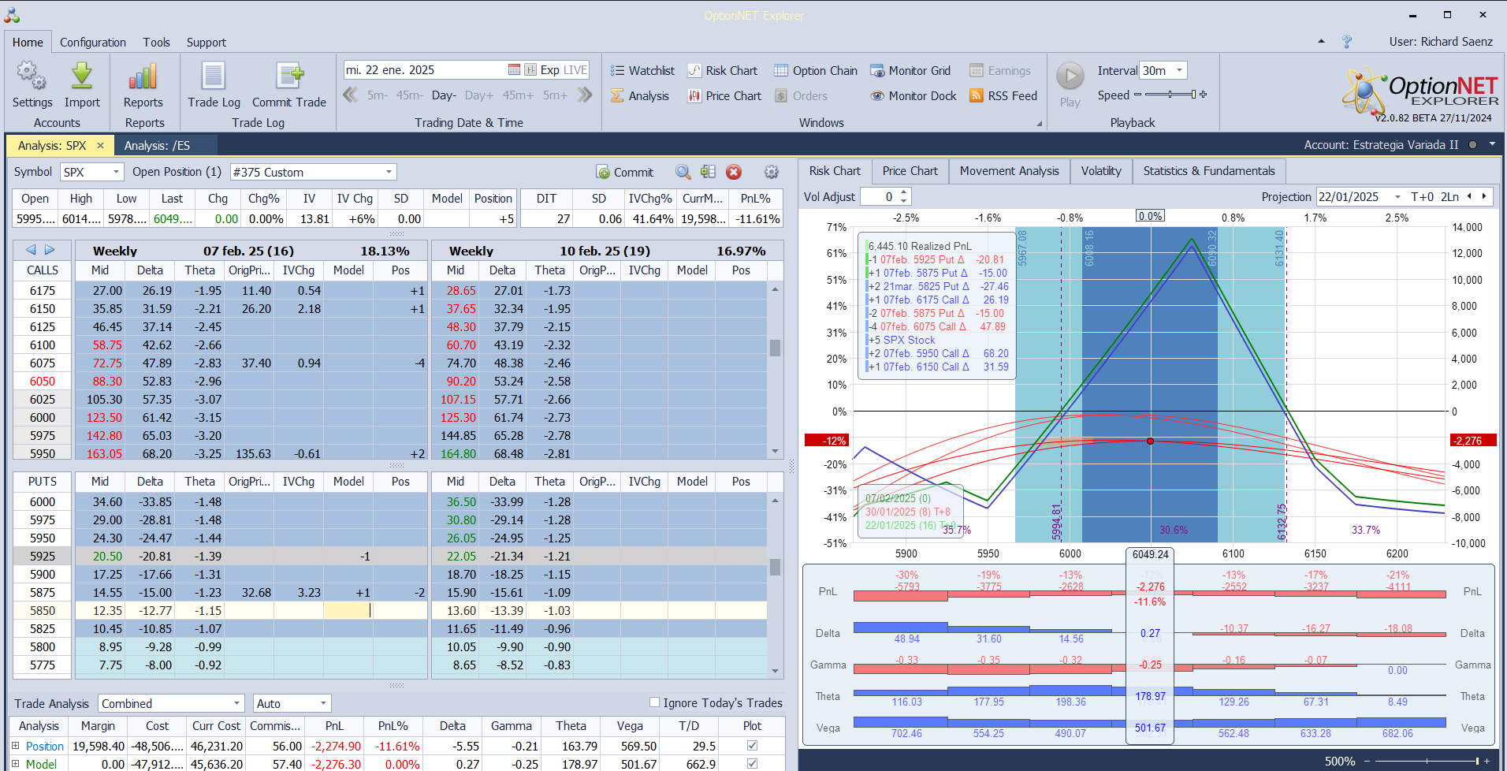The image size is (1507, 771).
Task: Go to previous expiration with left arrow
Action: (31, 250)
